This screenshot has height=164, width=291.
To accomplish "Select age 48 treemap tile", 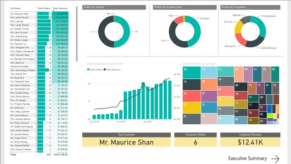I will pyautogui.click(x=241, y=87).
